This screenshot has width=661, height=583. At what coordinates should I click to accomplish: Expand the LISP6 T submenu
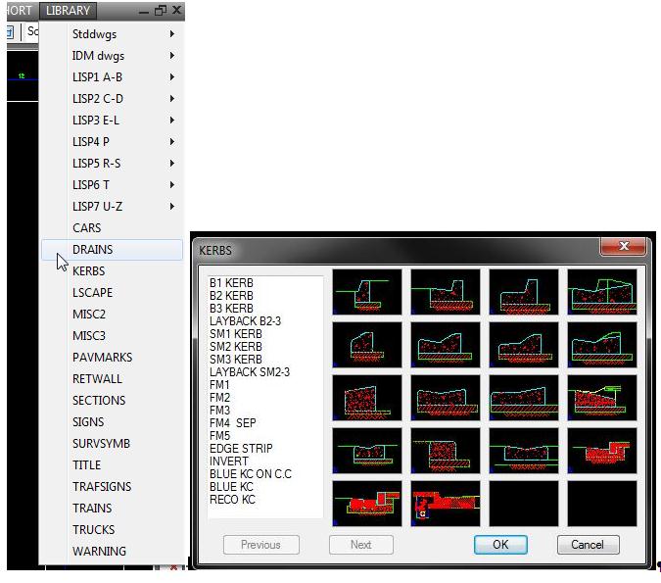pyautogui.click(x=113, y=184)
